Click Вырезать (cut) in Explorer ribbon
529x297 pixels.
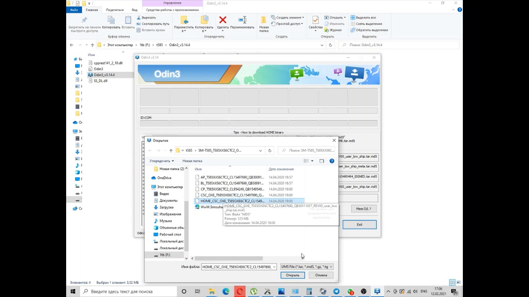click(145, 18)
